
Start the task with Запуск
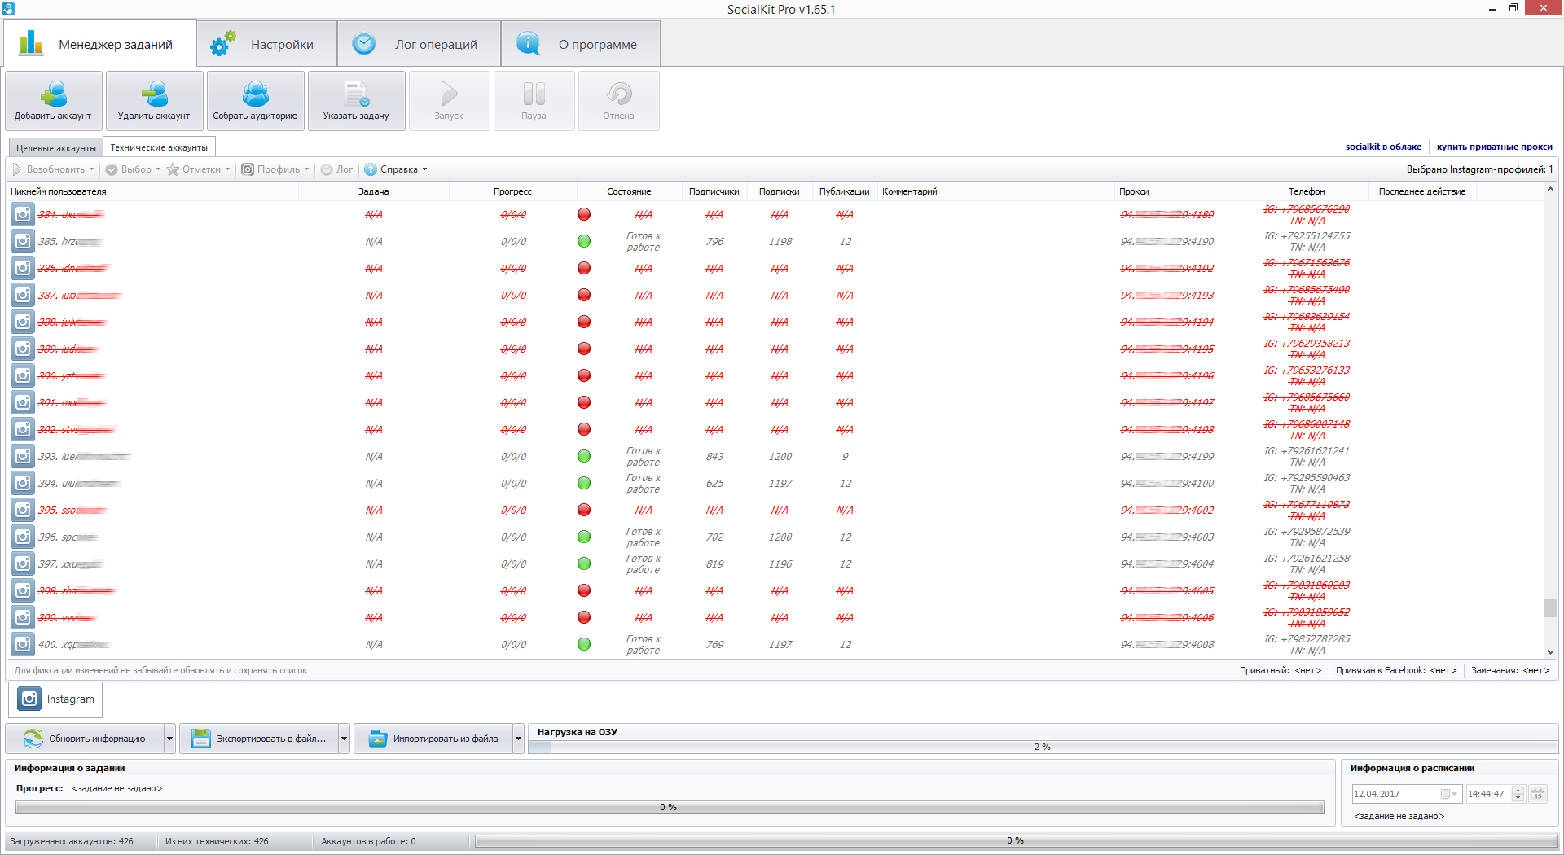pos(450,101)
